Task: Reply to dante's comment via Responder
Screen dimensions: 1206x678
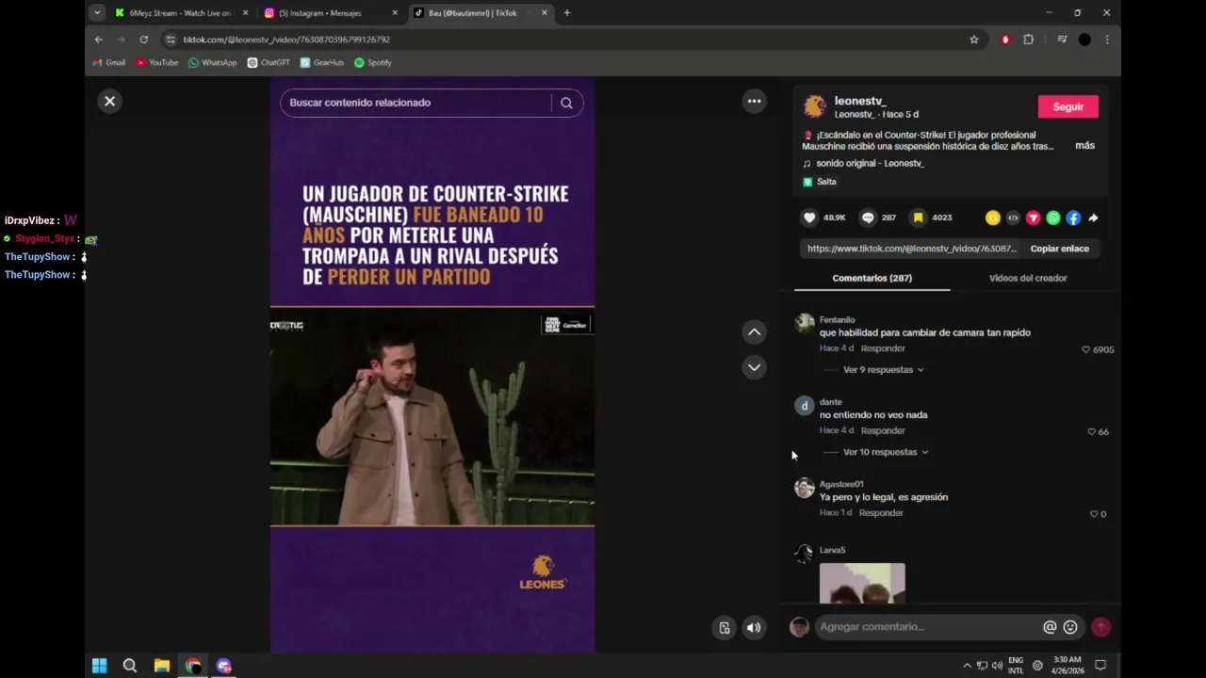Action: click(883, 430)
